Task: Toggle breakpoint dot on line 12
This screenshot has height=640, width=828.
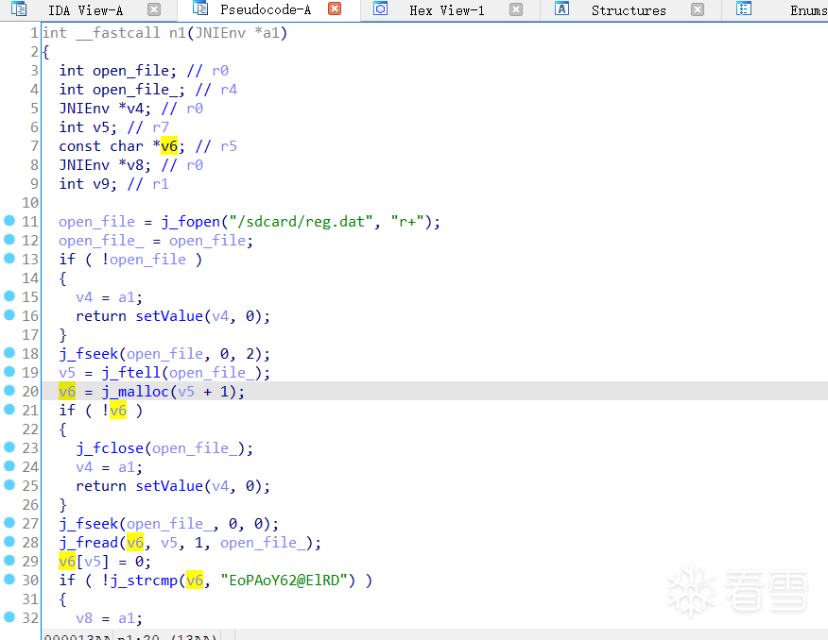Action: tap(9, 240)
